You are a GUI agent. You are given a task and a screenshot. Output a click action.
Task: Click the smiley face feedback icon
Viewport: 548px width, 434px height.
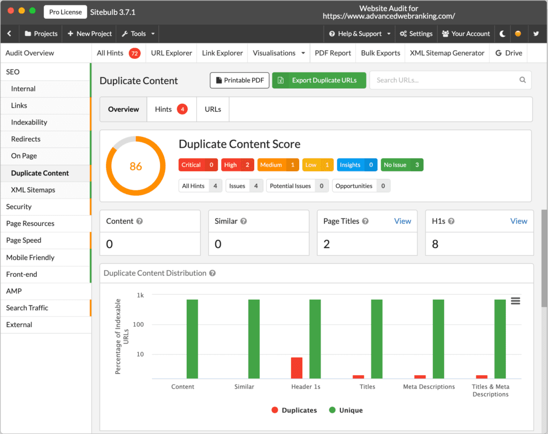(x=518, y=34)
